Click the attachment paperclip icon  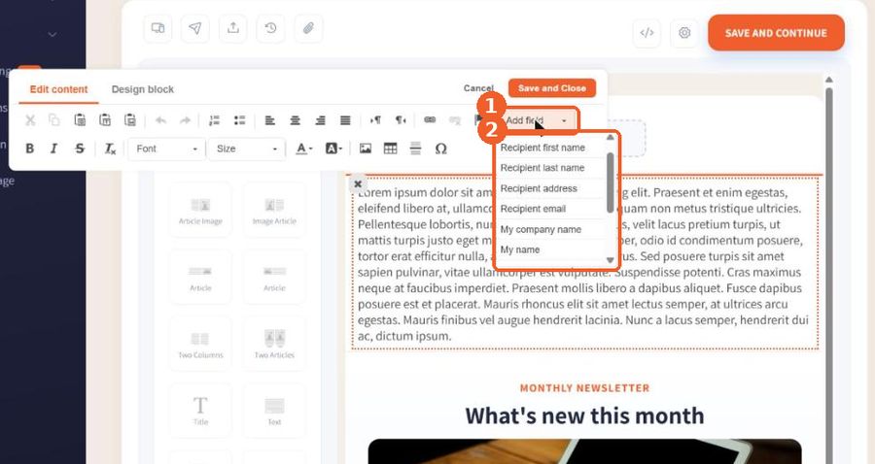[308, 28]
